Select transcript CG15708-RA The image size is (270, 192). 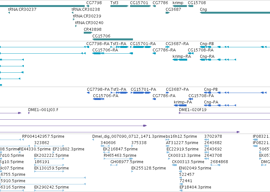pyautogui.click(x=201, y=50)
